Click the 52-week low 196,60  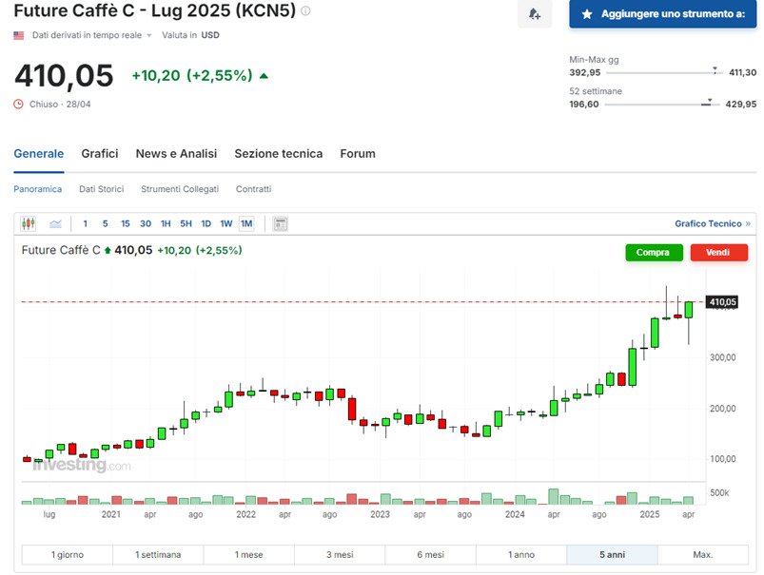[584, 105]
